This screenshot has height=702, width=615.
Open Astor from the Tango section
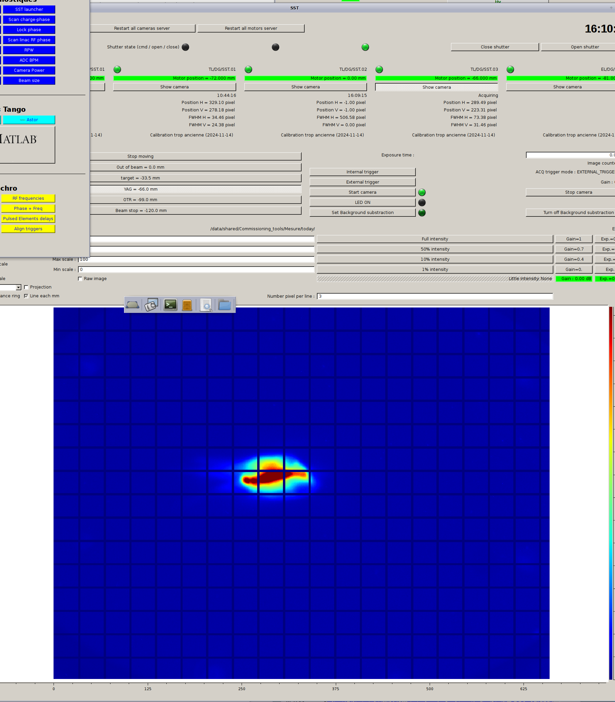(x=29, y=120)
